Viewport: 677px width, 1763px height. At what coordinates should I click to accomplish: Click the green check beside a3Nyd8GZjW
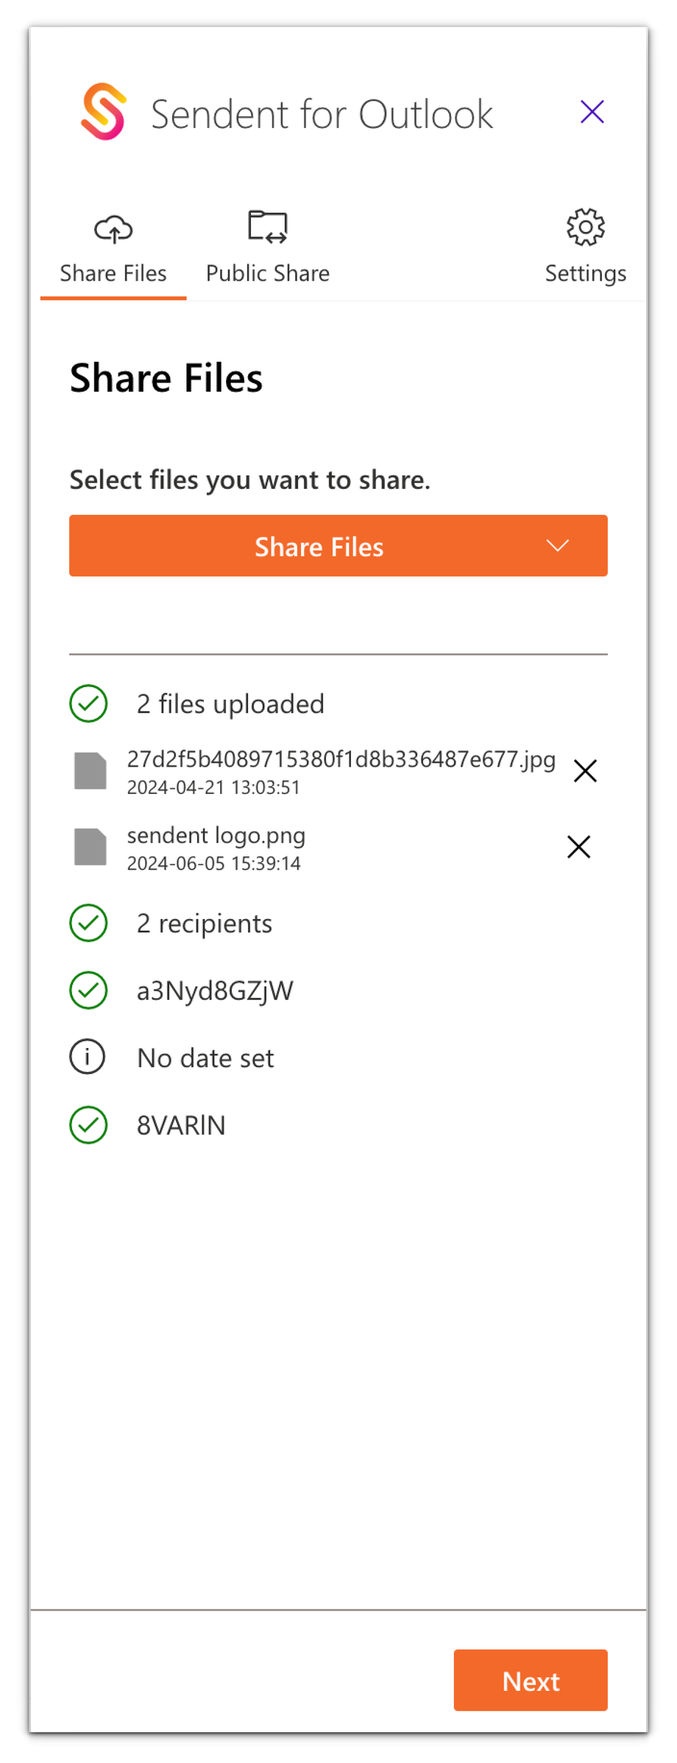coord(88,990)
